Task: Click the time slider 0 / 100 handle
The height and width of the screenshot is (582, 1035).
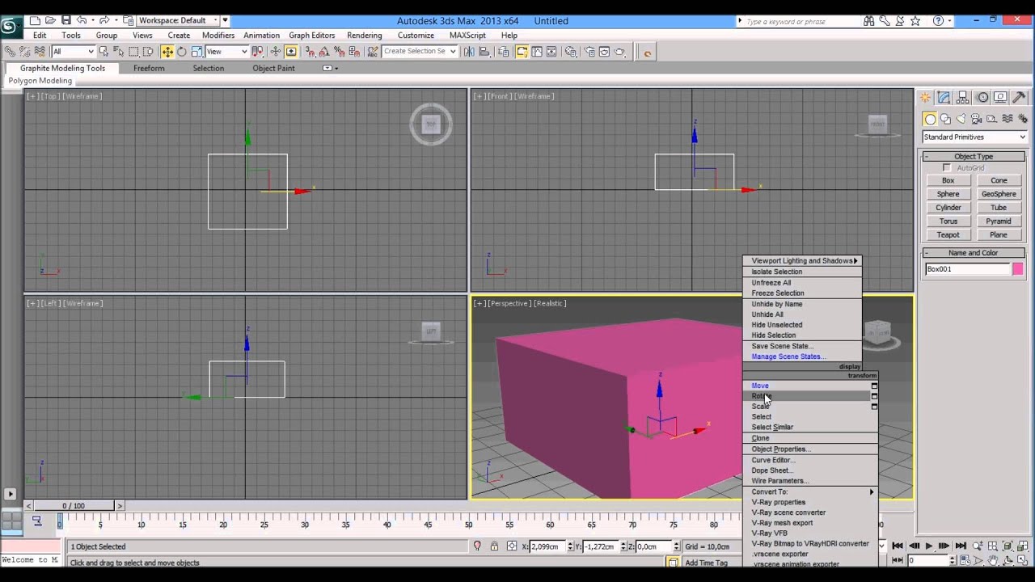Action: [73, 506]
